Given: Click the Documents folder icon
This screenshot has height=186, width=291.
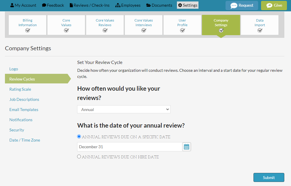Looking at the screenshot, I should 148,5.
